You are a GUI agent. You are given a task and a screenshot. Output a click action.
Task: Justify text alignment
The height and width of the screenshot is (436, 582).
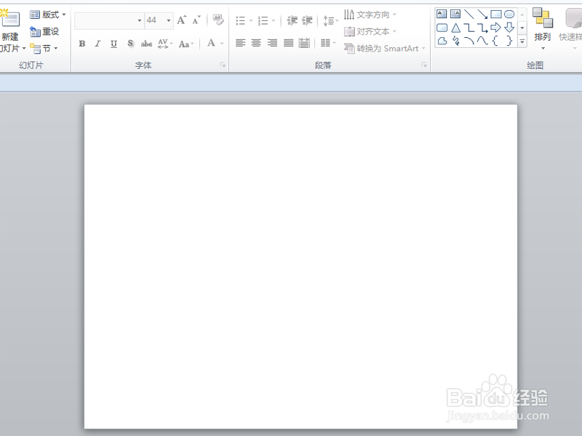tap(288, 44)
